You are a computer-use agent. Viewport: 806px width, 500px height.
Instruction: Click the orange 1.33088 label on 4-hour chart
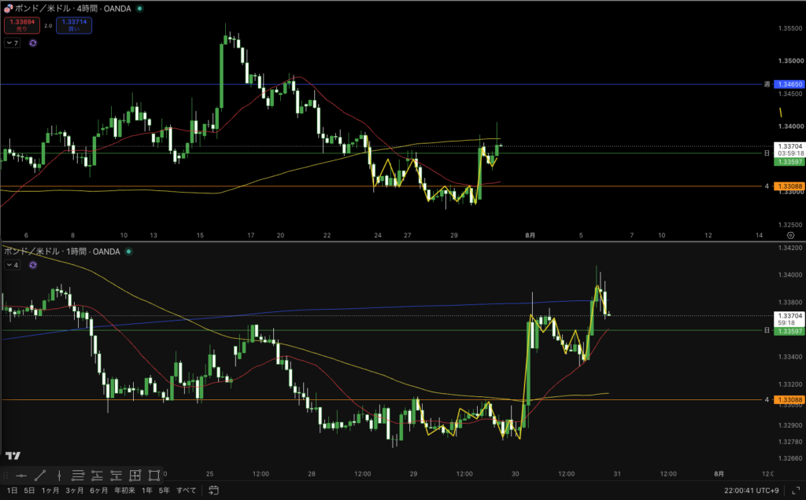click(789, 186)
